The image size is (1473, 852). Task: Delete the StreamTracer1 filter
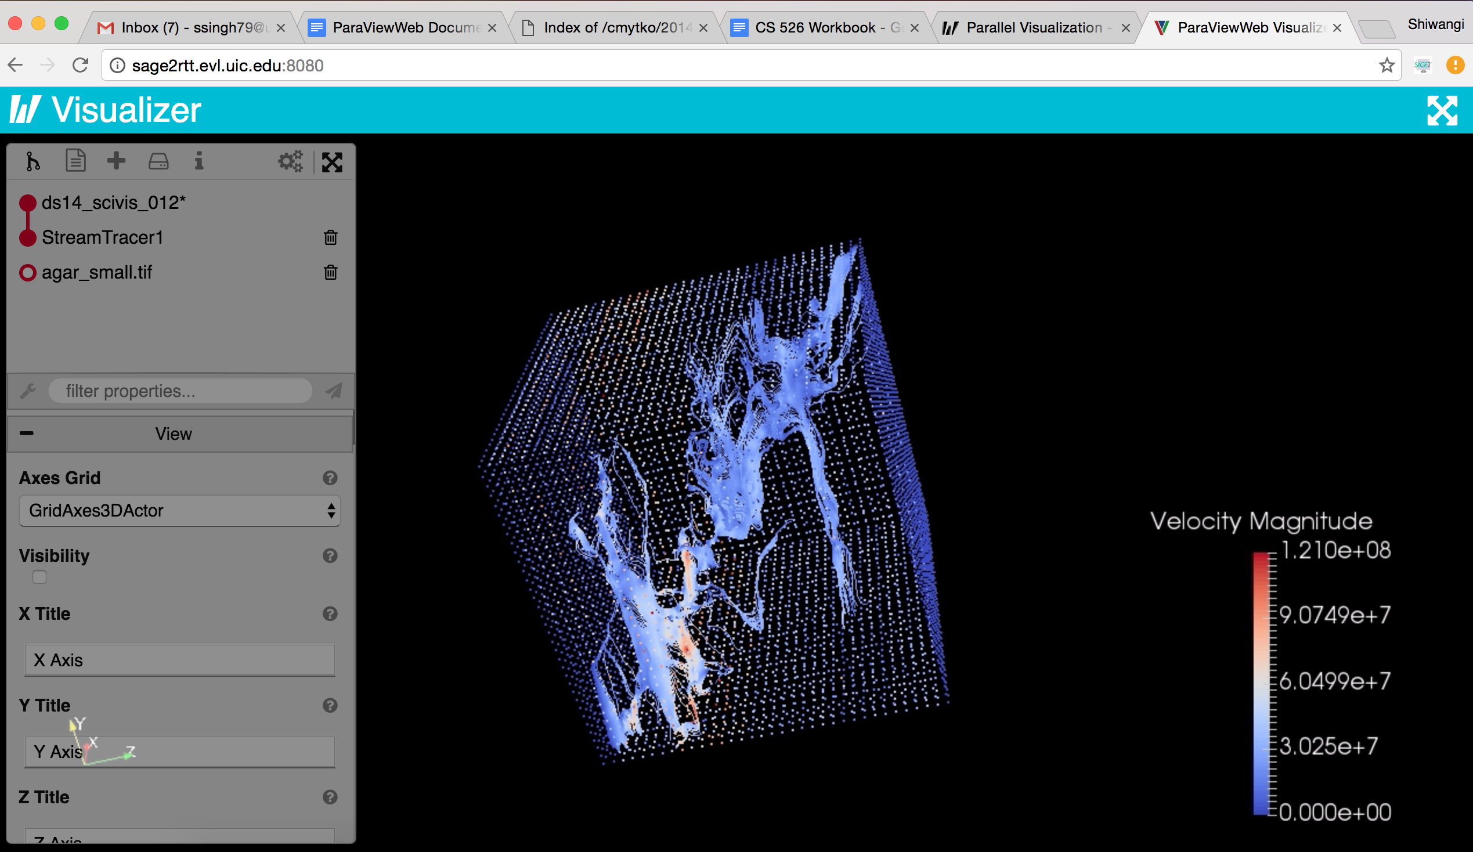click(x=331, y=237)
